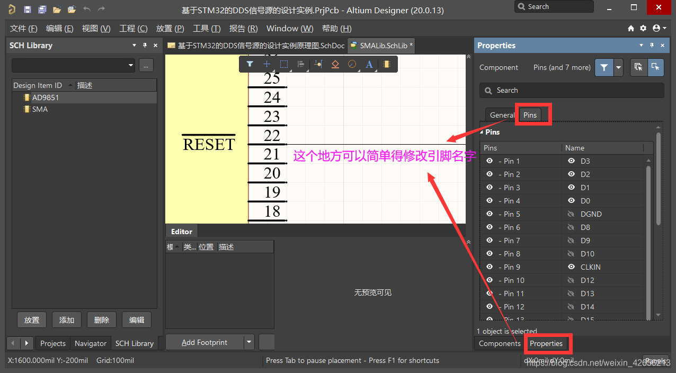Open the user account icon menu
The height and width of the screenshot is (373, 676).
point(660,28)
